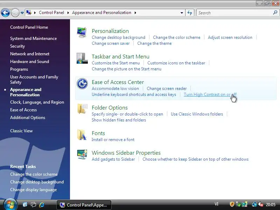280x210 pixels.
Task: Click Adjust screen resolution
Action: point(230,37)
